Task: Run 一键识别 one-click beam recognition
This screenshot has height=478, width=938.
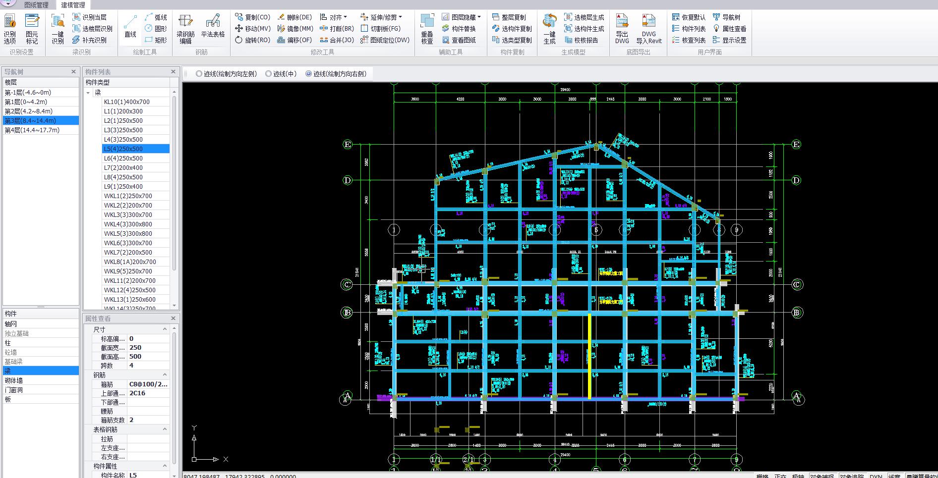Action: click(x=58, y=29)
